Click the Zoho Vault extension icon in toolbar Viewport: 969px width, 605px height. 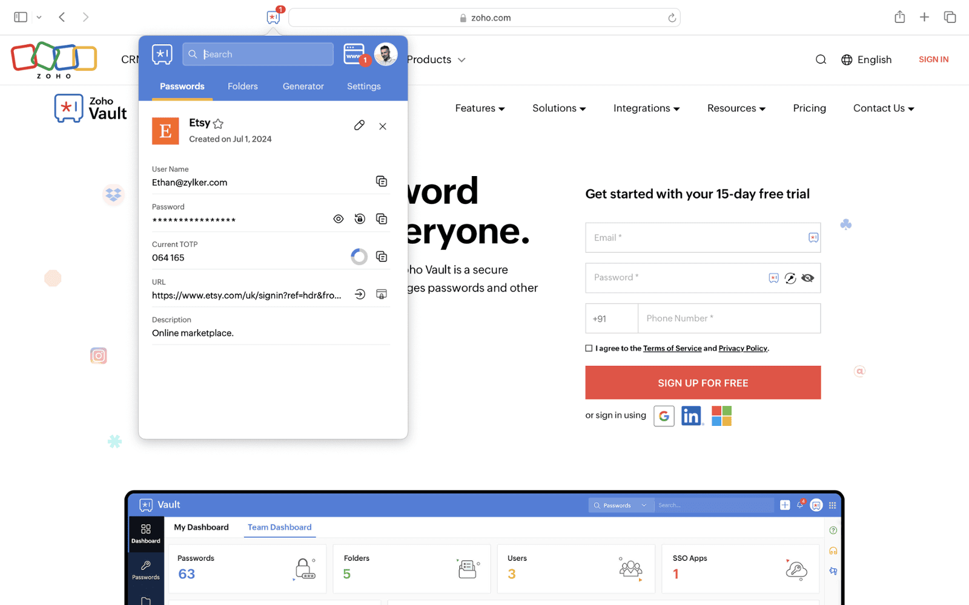pos(274,17)
